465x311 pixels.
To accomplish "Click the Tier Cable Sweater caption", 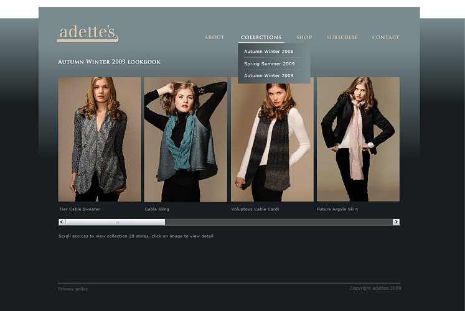I will [80, 209].
